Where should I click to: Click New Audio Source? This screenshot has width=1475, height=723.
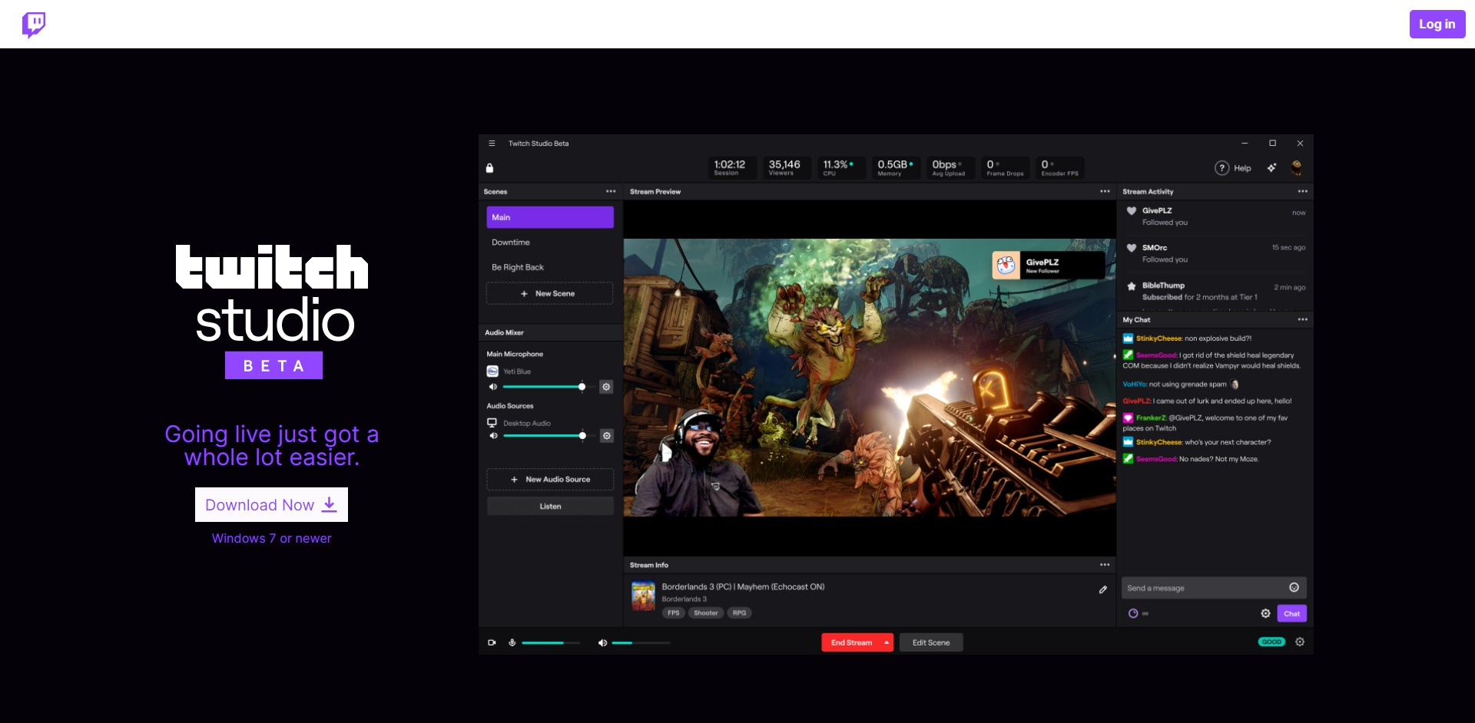point(550,479)
